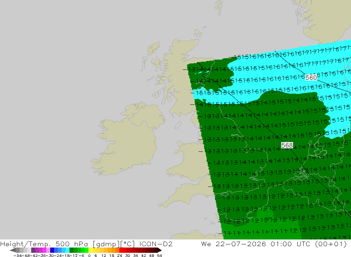This screenshot has width=351, height=257.
Task: Click the 42 value on the color scale
Action: pos(144,256)
